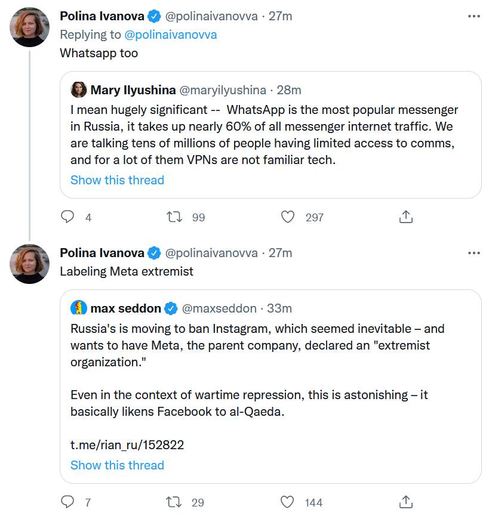Screen dimensions: 489x516
Task: Click Polina Ivanova's name on second tweet
Action: [102, 253]
